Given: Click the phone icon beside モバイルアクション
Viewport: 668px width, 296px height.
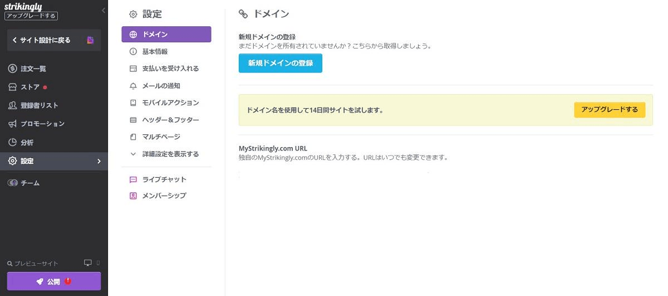Looking at the screenshot, I should [x=133, y=103].
